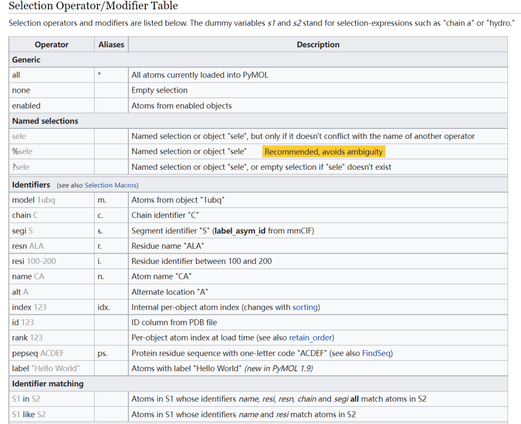Click the "Selection Operator/Modifier Table" heading
The image size is (521, 424).
tap(93, 6)
